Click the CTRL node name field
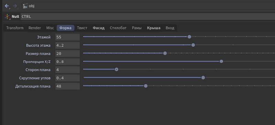 coord(148,16)
